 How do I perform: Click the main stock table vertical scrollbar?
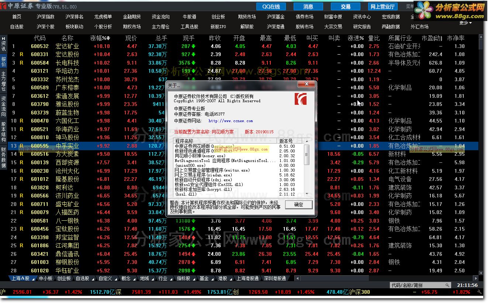click(481, 155)
